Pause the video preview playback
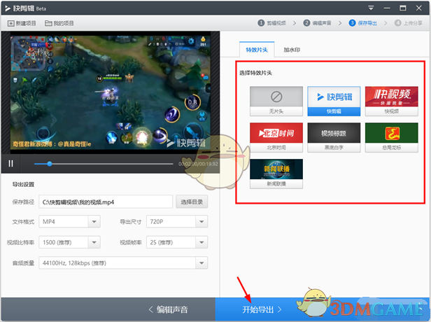The width and height of the screenshot is (431, 322). click(x=10, y=164)
